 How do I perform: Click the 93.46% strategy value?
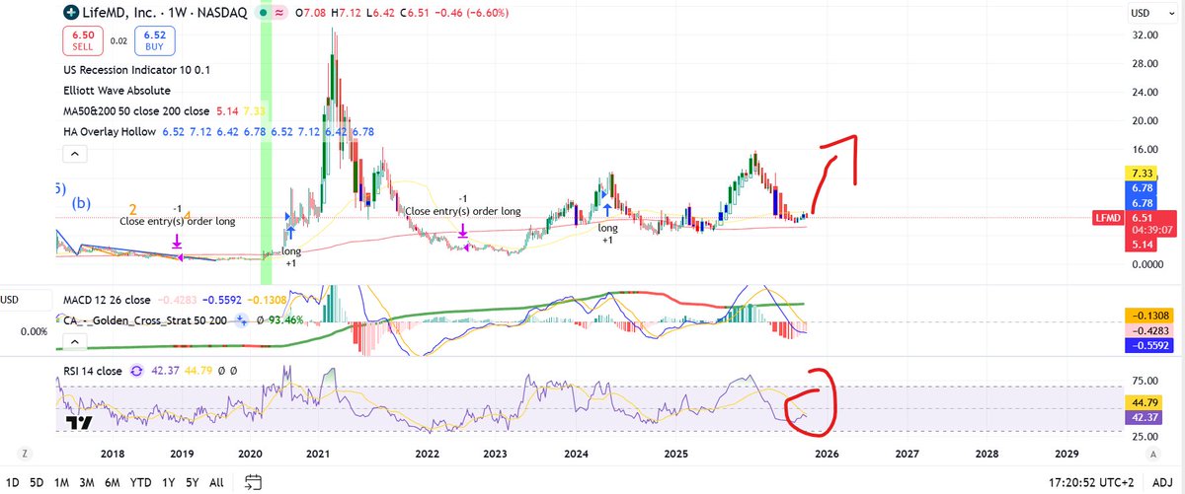(283, 319)
